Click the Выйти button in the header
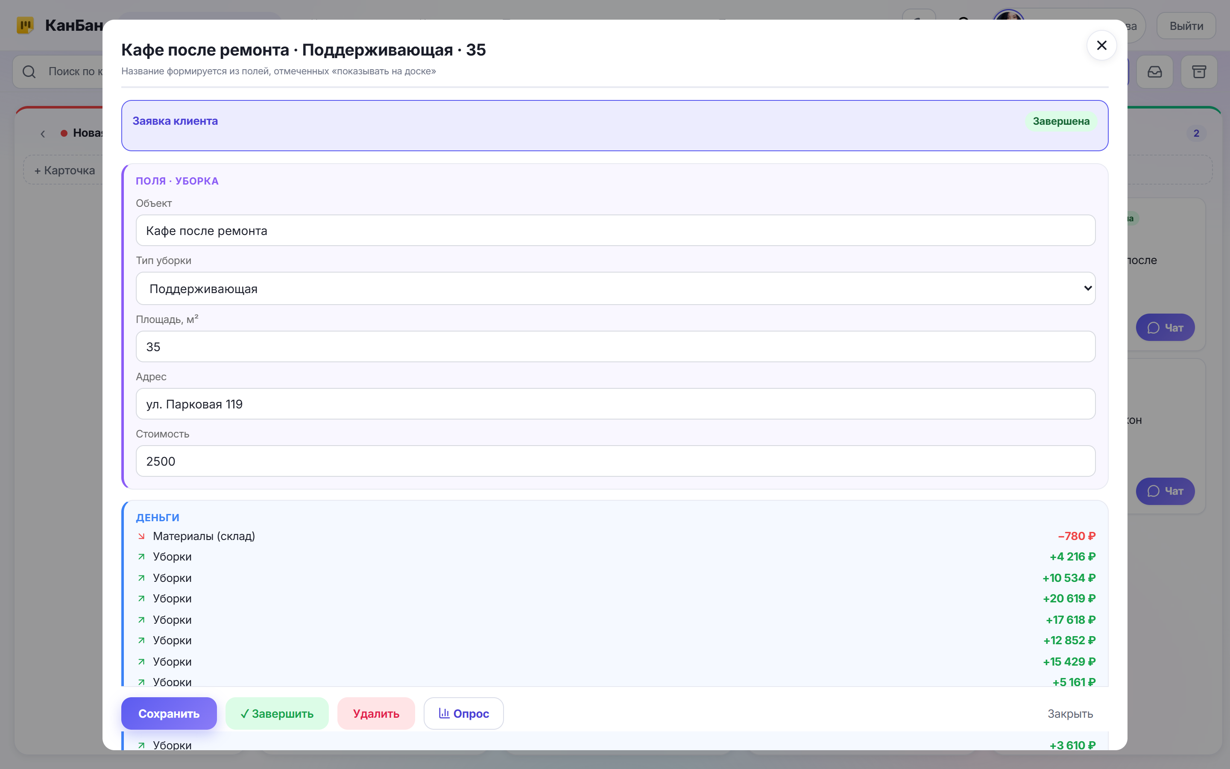 coord(1186,26)
